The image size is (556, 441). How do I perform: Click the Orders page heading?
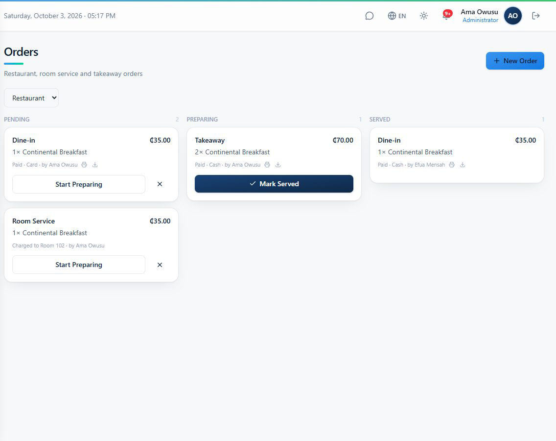click(x=21, y=52)
